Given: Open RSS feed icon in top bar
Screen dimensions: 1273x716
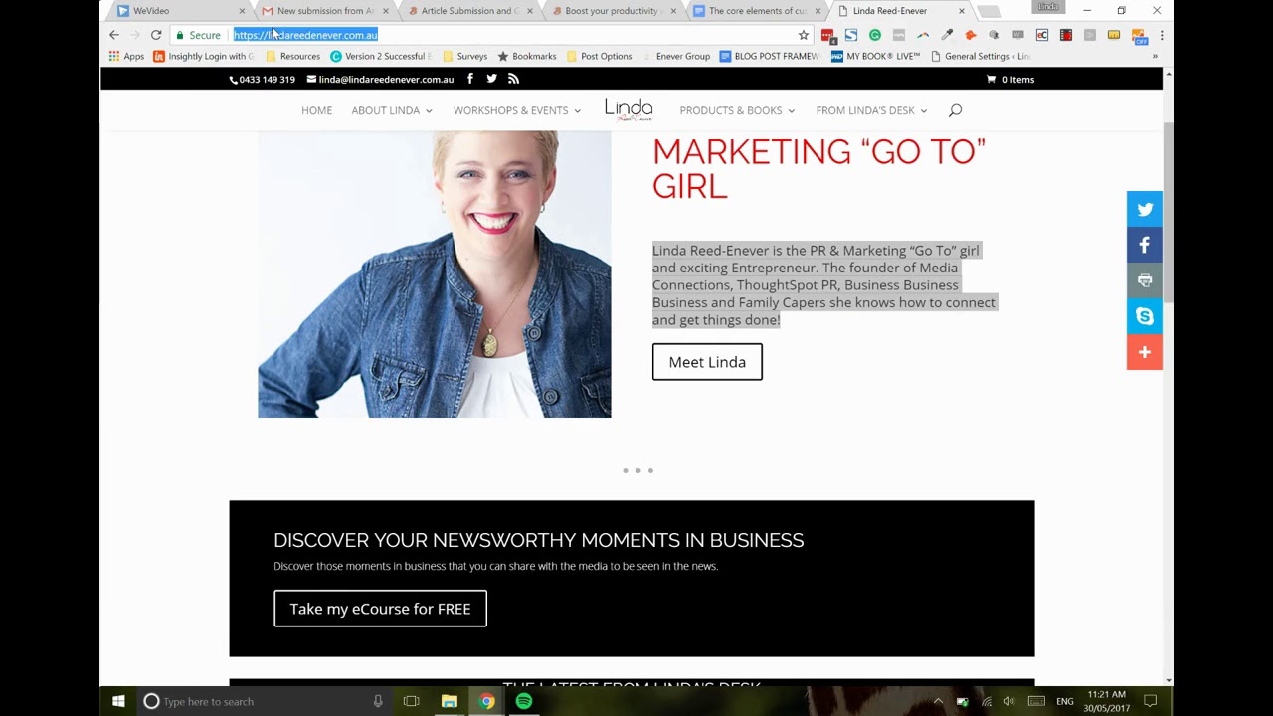Looking at the screenshot, I should click(513, 79).
